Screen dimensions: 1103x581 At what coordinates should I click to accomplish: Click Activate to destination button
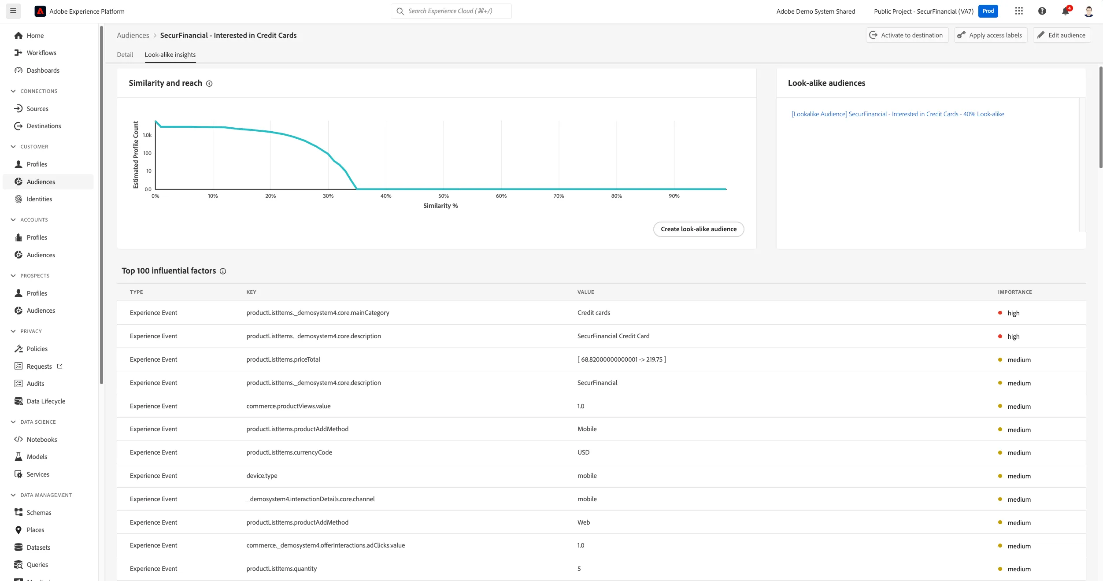907,35
